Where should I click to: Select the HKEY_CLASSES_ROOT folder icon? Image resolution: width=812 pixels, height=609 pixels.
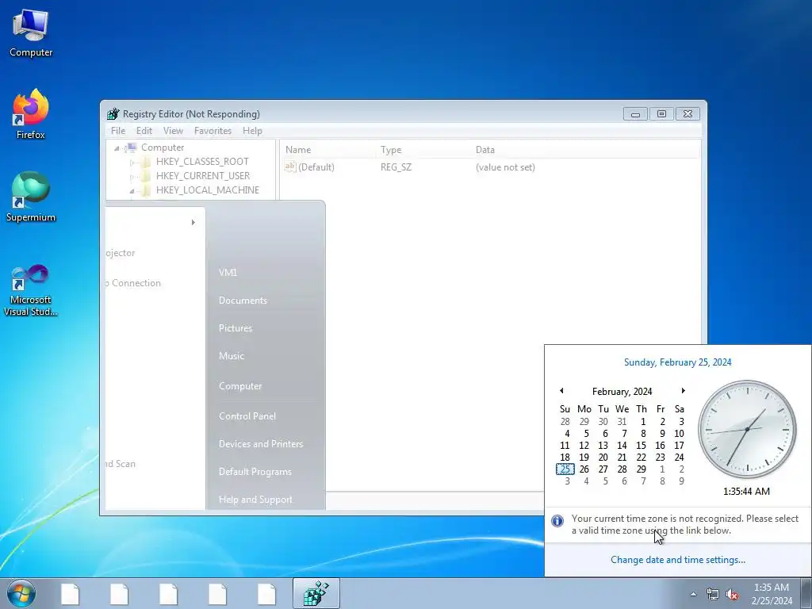pyautogui.click(x=146, y=162)
